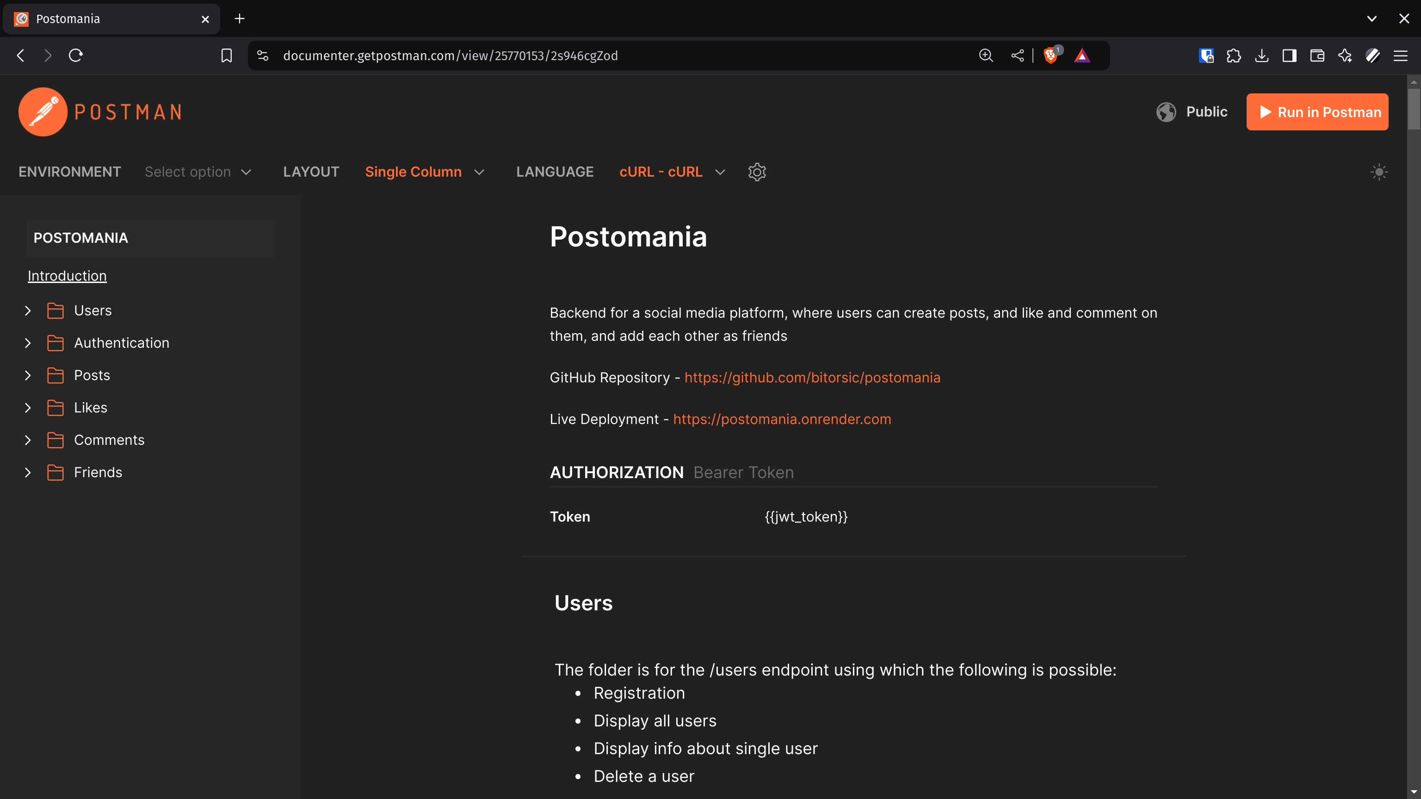Screen dimensions: 1421x799
Task: Bookmark the current page
Action: 226,55
